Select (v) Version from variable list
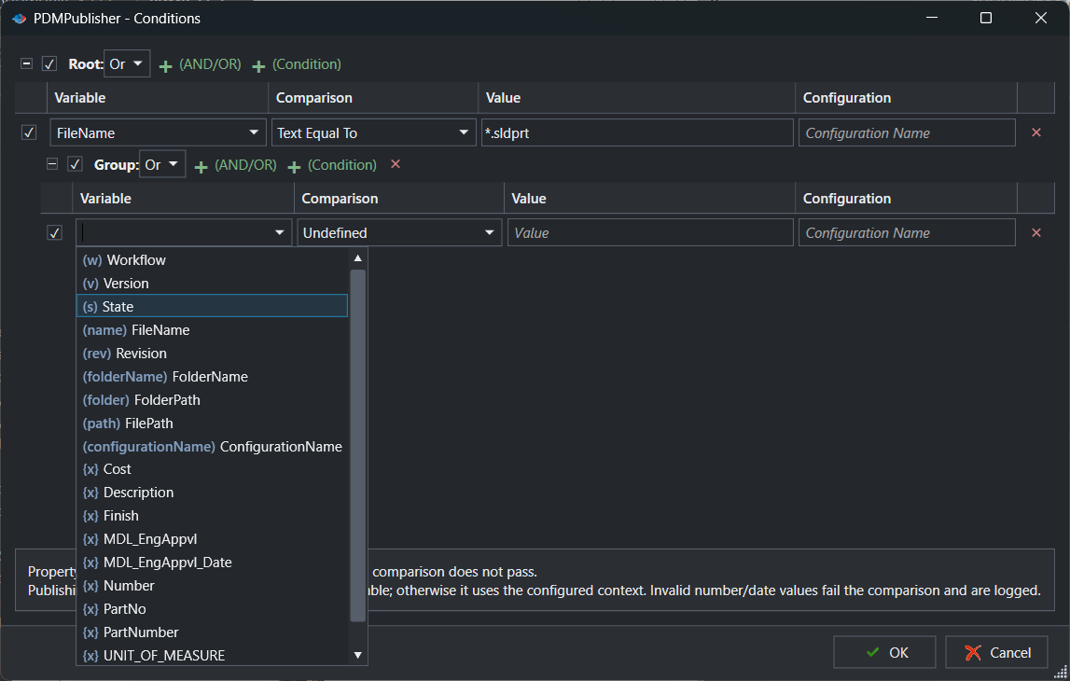The width and height of the screenshot is (1070, 681). [x=212, y=284]
